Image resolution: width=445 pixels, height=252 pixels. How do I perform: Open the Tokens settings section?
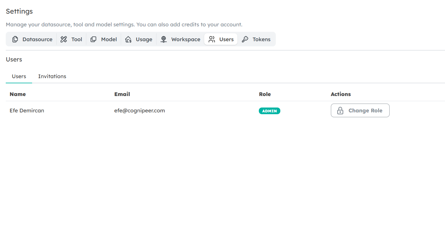tap(256, 39)
